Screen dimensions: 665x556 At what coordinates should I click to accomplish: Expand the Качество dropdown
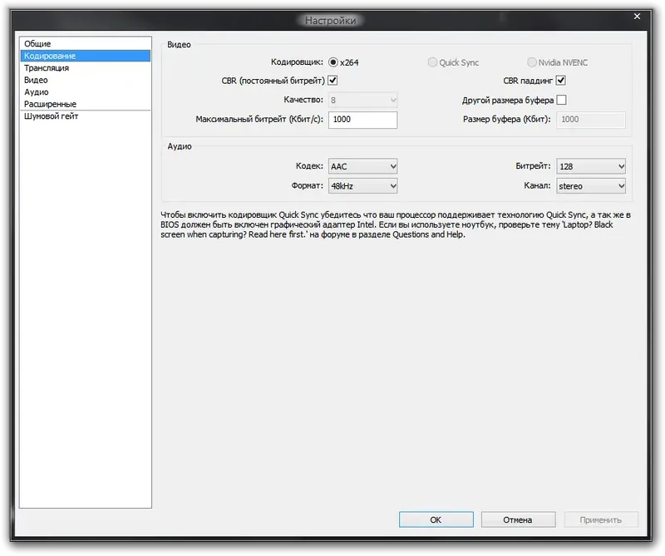pos(362,100)
